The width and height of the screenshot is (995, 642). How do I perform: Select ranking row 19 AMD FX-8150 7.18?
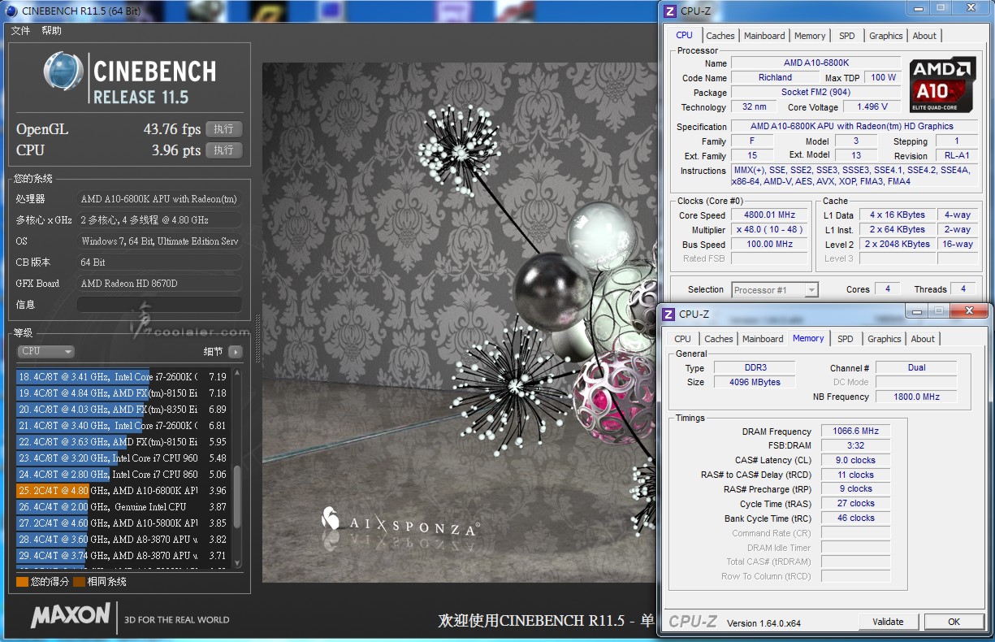click(x=123, y=393)
